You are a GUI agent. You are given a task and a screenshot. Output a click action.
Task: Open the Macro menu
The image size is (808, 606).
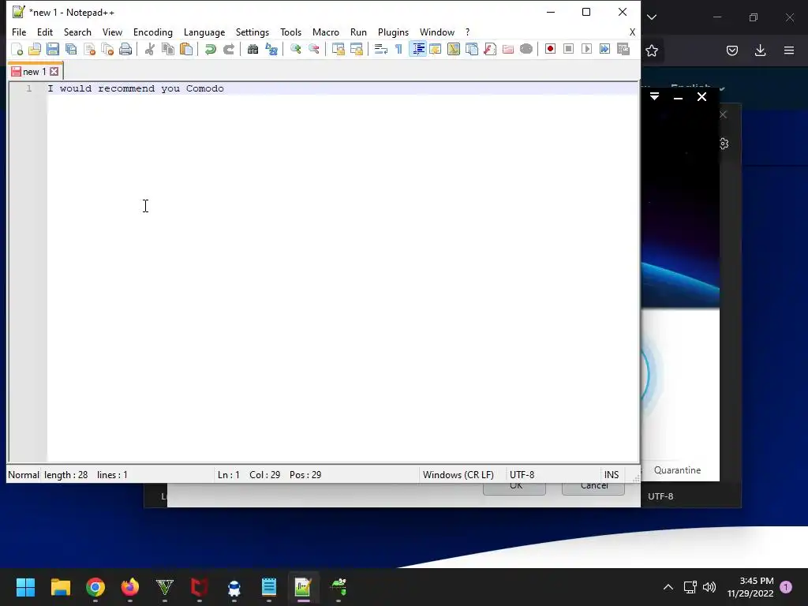(326, 32)
